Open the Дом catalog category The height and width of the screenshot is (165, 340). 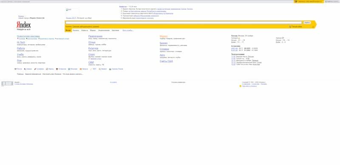[19, 60]
